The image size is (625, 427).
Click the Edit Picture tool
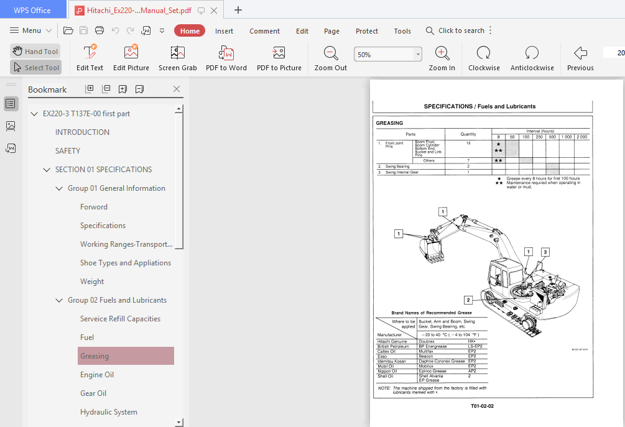pos(131,58)
